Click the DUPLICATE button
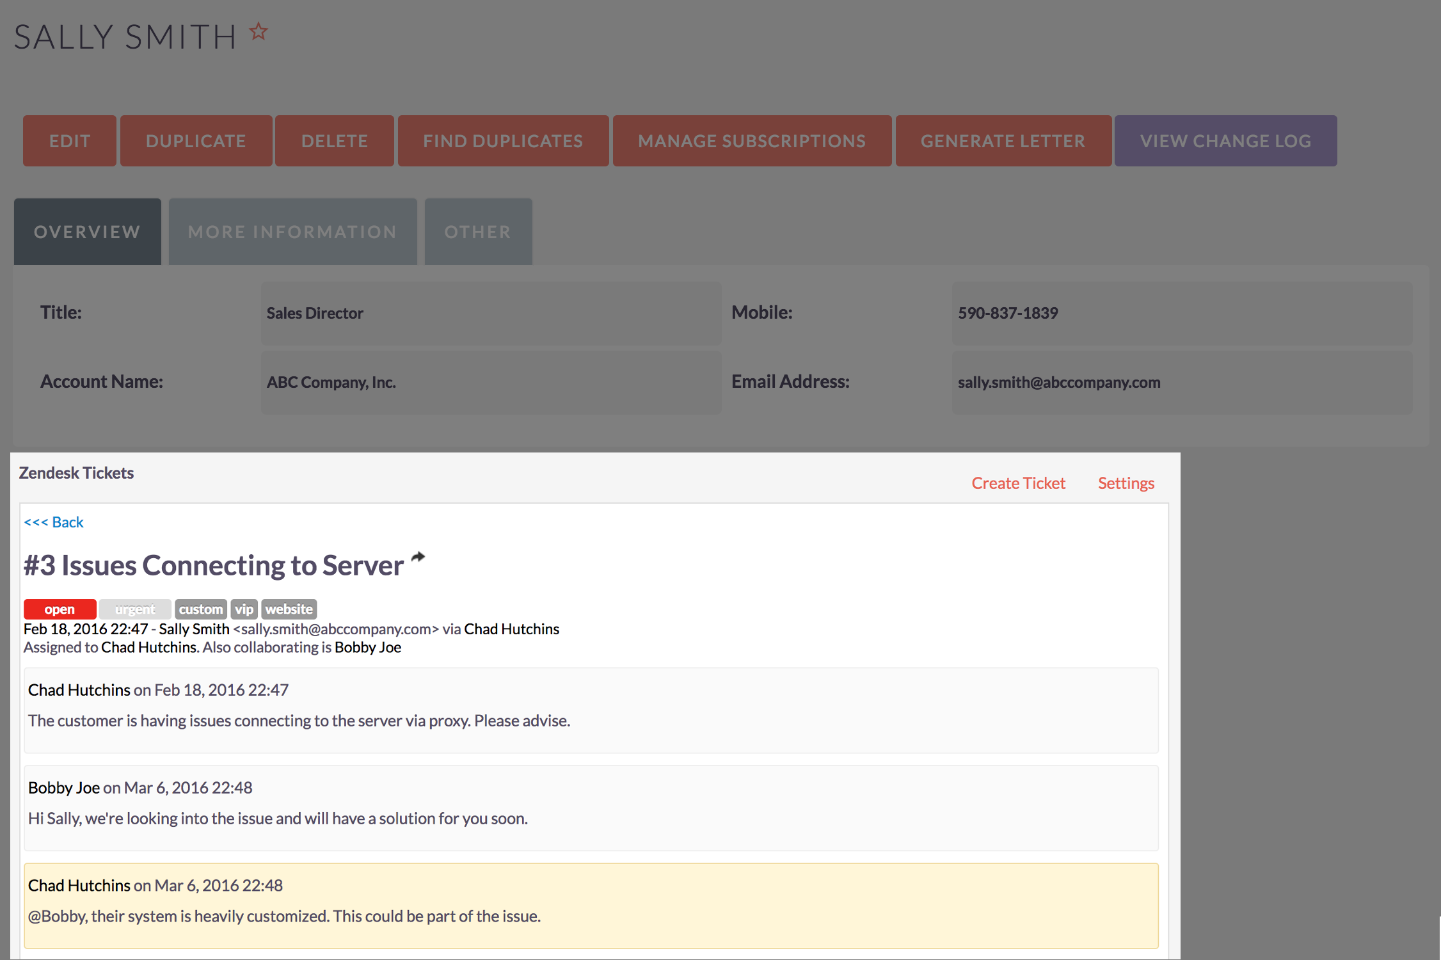The width and height of the screenshot is (1441, 960). click(x=196, y=141)
